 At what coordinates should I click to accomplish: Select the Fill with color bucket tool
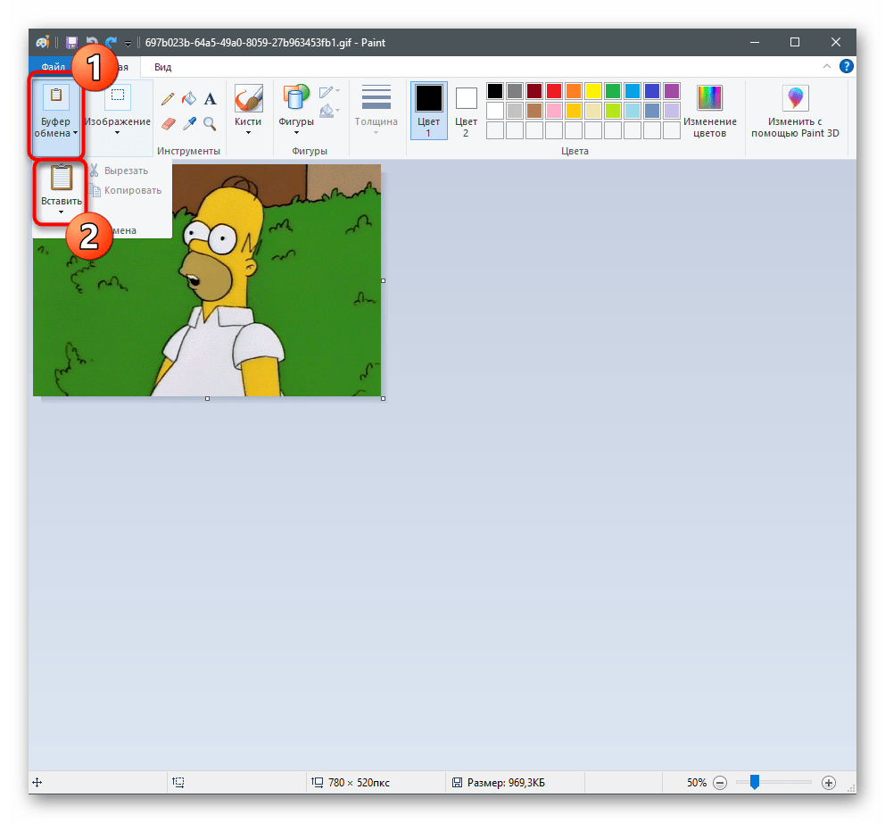click(188, 99)
